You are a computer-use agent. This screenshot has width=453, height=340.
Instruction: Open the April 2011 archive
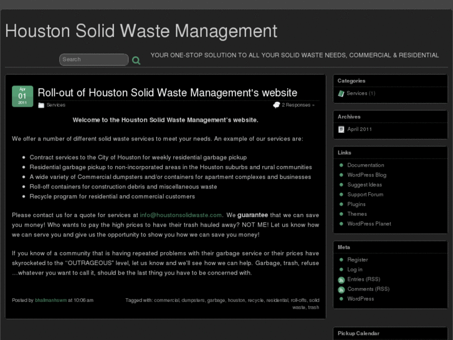(x=360, y=129)
